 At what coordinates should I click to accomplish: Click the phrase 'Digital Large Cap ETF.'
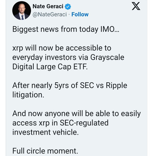(x=50, y=67)
